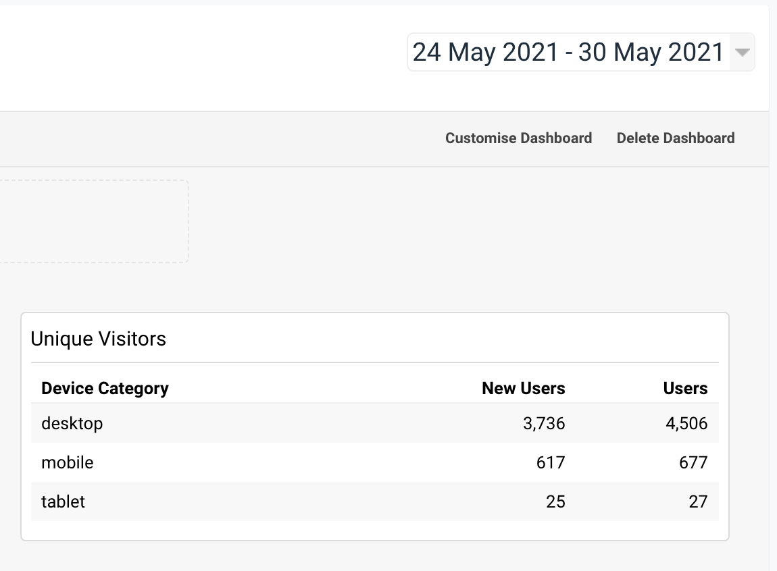Click tablet New Users value 25

pyautogui.click(x=555, y=501)
